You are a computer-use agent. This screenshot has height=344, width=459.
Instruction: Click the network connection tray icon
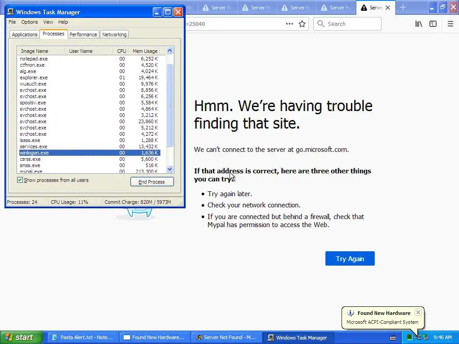click(417, 337)
